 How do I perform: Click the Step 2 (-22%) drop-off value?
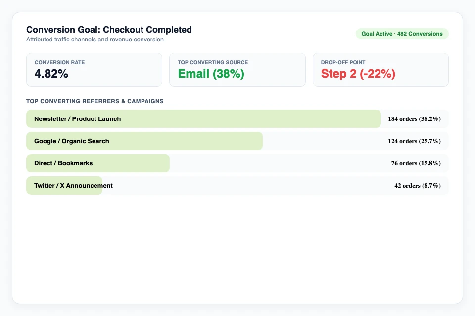(x=358, y=74)
